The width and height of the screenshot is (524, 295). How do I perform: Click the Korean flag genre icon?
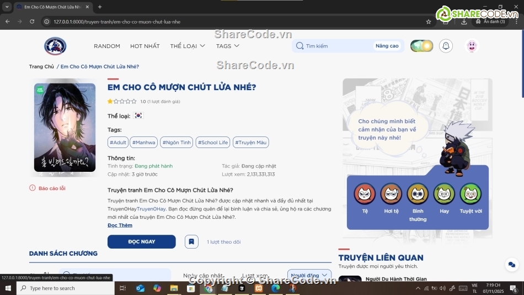pyautogui.click(x=138, y=115)
